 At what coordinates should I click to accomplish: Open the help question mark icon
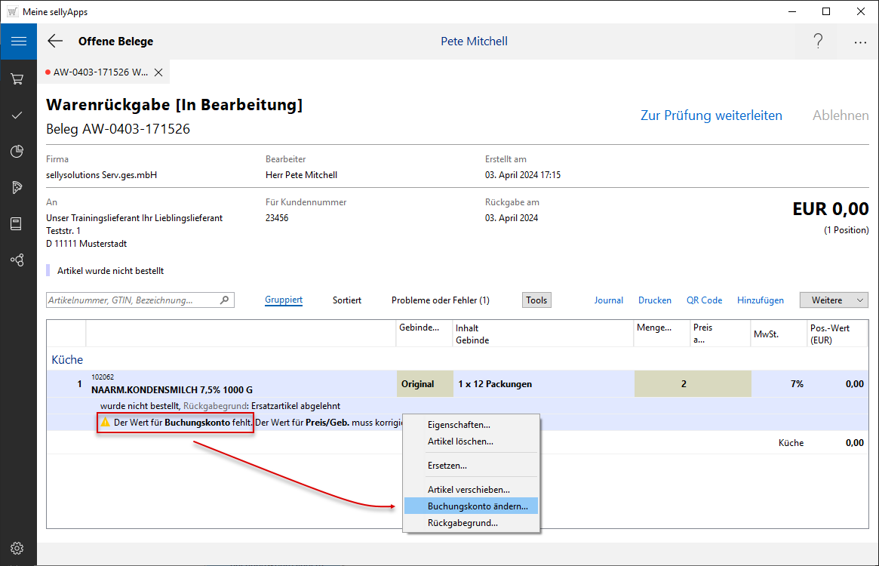point(818,42)
